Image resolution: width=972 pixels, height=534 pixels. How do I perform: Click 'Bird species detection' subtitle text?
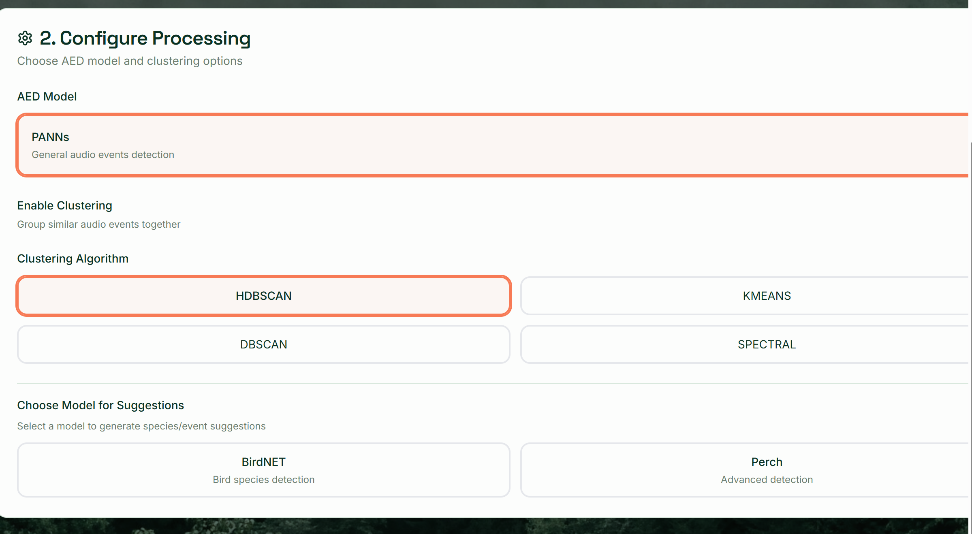pos(263,480)
